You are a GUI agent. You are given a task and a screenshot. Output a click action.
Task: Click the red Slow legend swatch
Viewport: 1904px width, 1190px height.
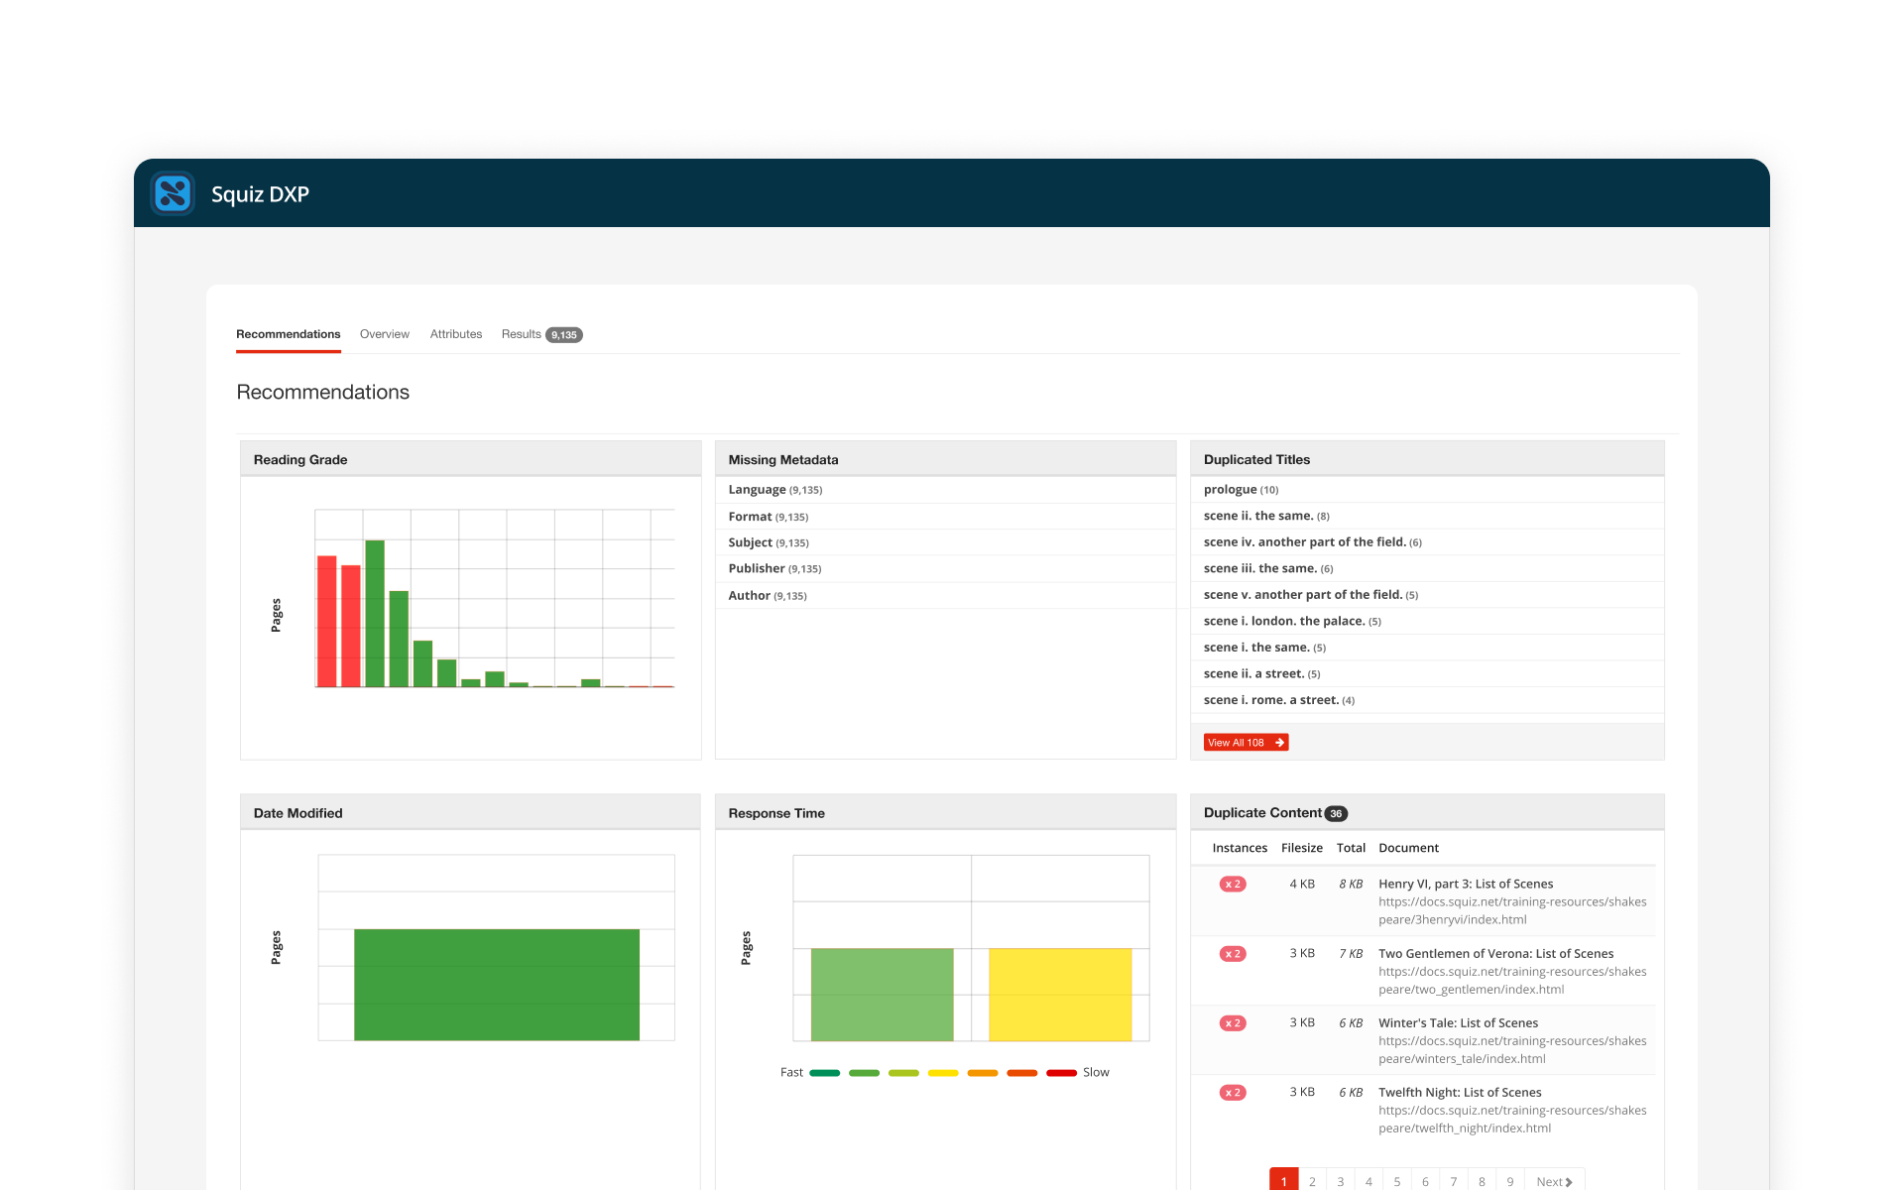coord(1061,1072)
